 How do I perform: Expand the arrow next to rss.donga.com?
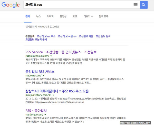click(45, 115)
